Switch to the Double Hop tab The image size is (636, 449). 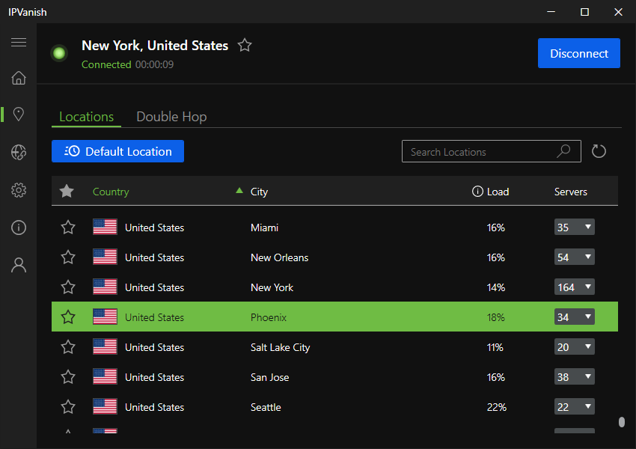(x=171, y=117)
